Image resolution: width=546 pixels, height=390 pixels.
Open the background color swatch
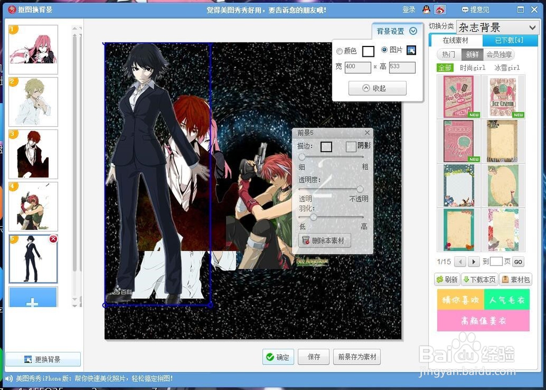click(368, 51)
